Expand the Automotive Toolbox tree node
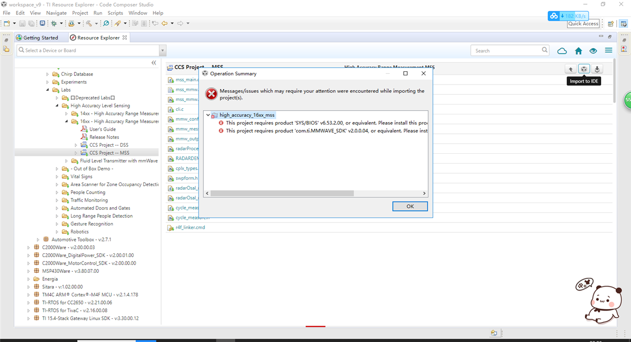The width and height of the screenshot is (631, 342). click(38, 239)
